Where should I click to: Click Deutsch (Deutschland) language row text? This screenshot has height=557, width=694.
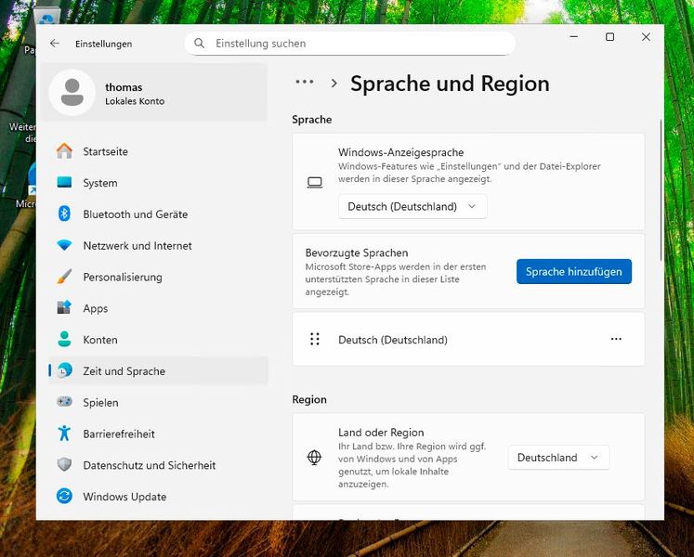pyautogui.click(x=393, y=340)
